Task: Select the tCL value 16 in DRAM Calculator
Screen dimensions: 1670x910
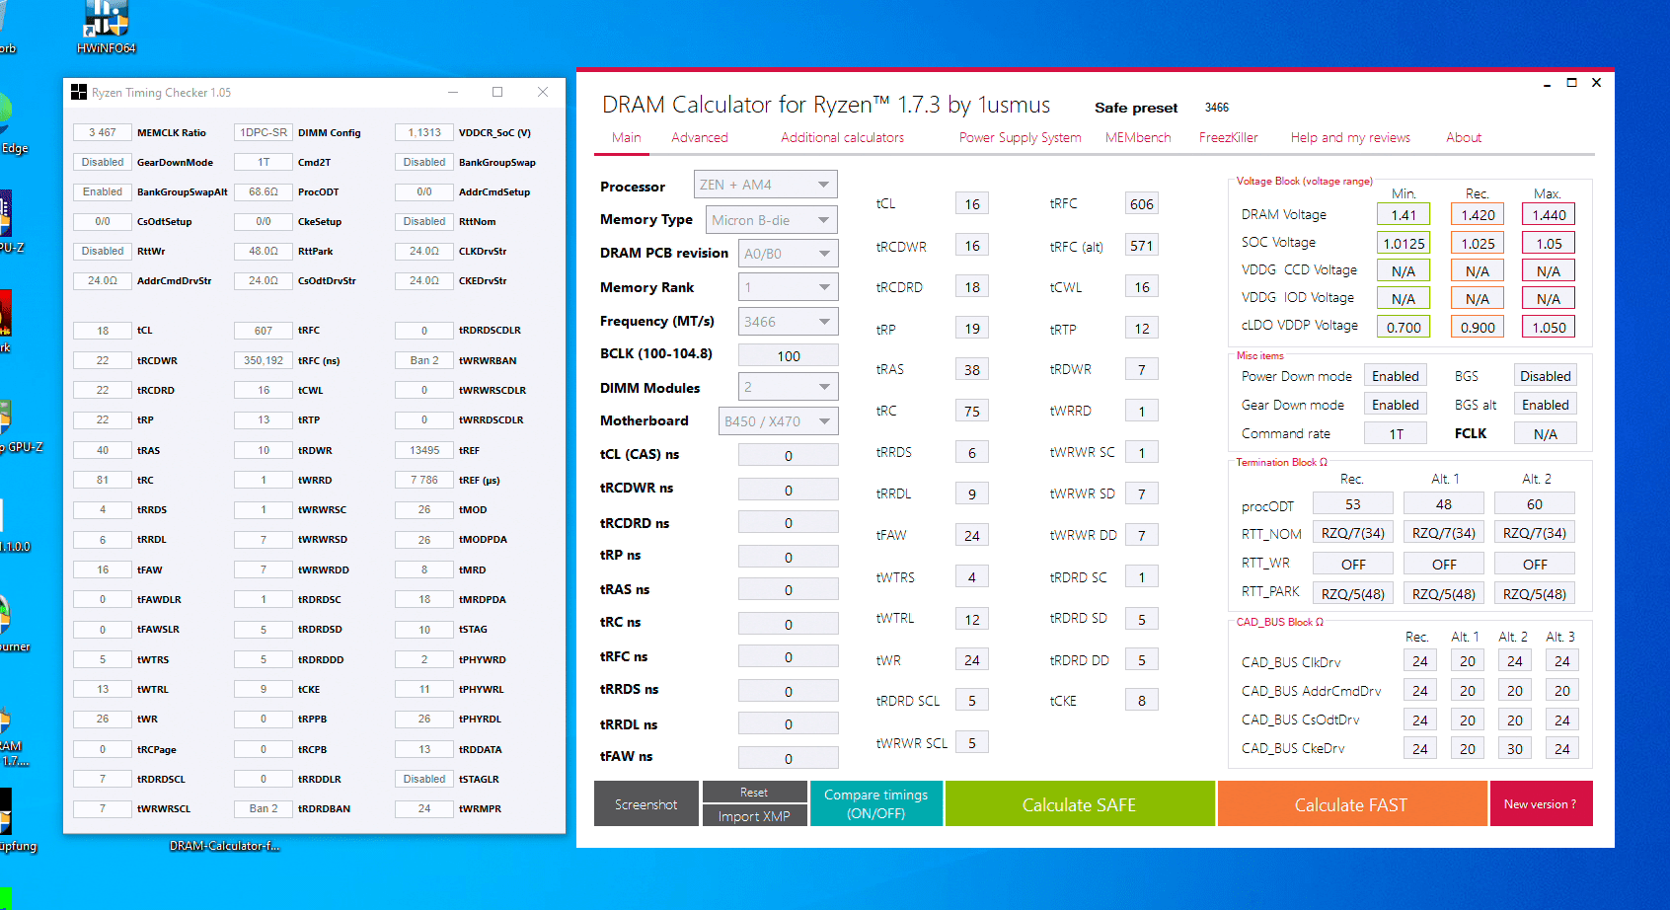Action: pos(972,203)
